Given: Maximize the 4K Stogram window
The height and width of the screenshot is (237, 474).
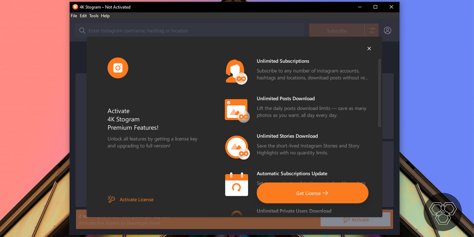Looking at the screenshot, I should [x=375, y=7].
